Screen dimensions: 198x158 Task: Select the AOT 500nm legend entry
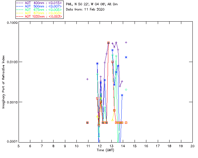(39, 6)
